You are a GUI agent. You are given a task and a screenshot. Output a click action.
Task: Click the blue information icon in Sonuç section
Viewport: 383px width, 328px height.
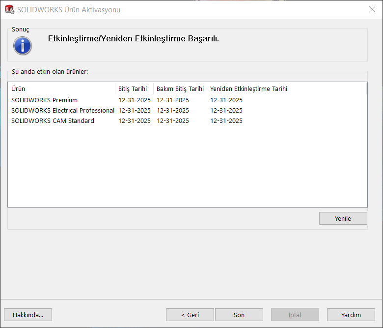[23, 46]
